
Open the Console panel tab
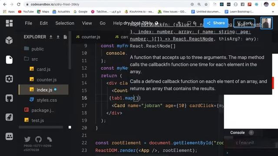pyautogui.click(x=238, y=133)
